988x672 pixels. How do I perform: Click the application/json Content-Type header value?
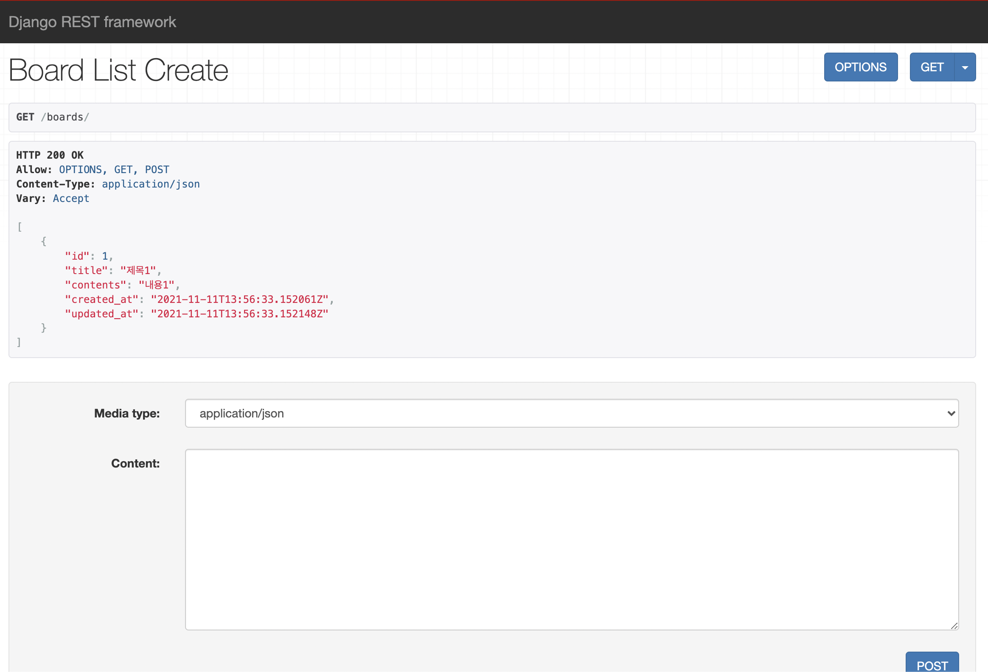pyautogui.click(x=151, y=184)
